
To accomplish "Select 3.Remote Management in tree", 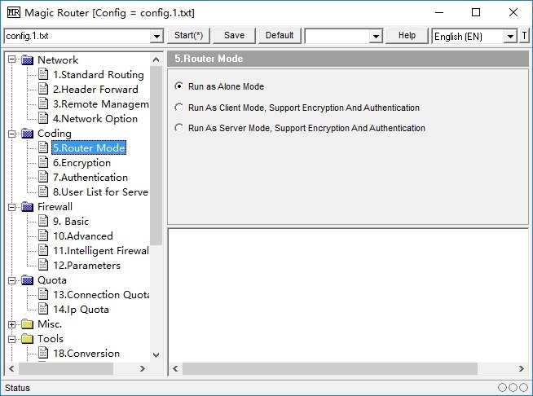I will (x=100, y=103).
